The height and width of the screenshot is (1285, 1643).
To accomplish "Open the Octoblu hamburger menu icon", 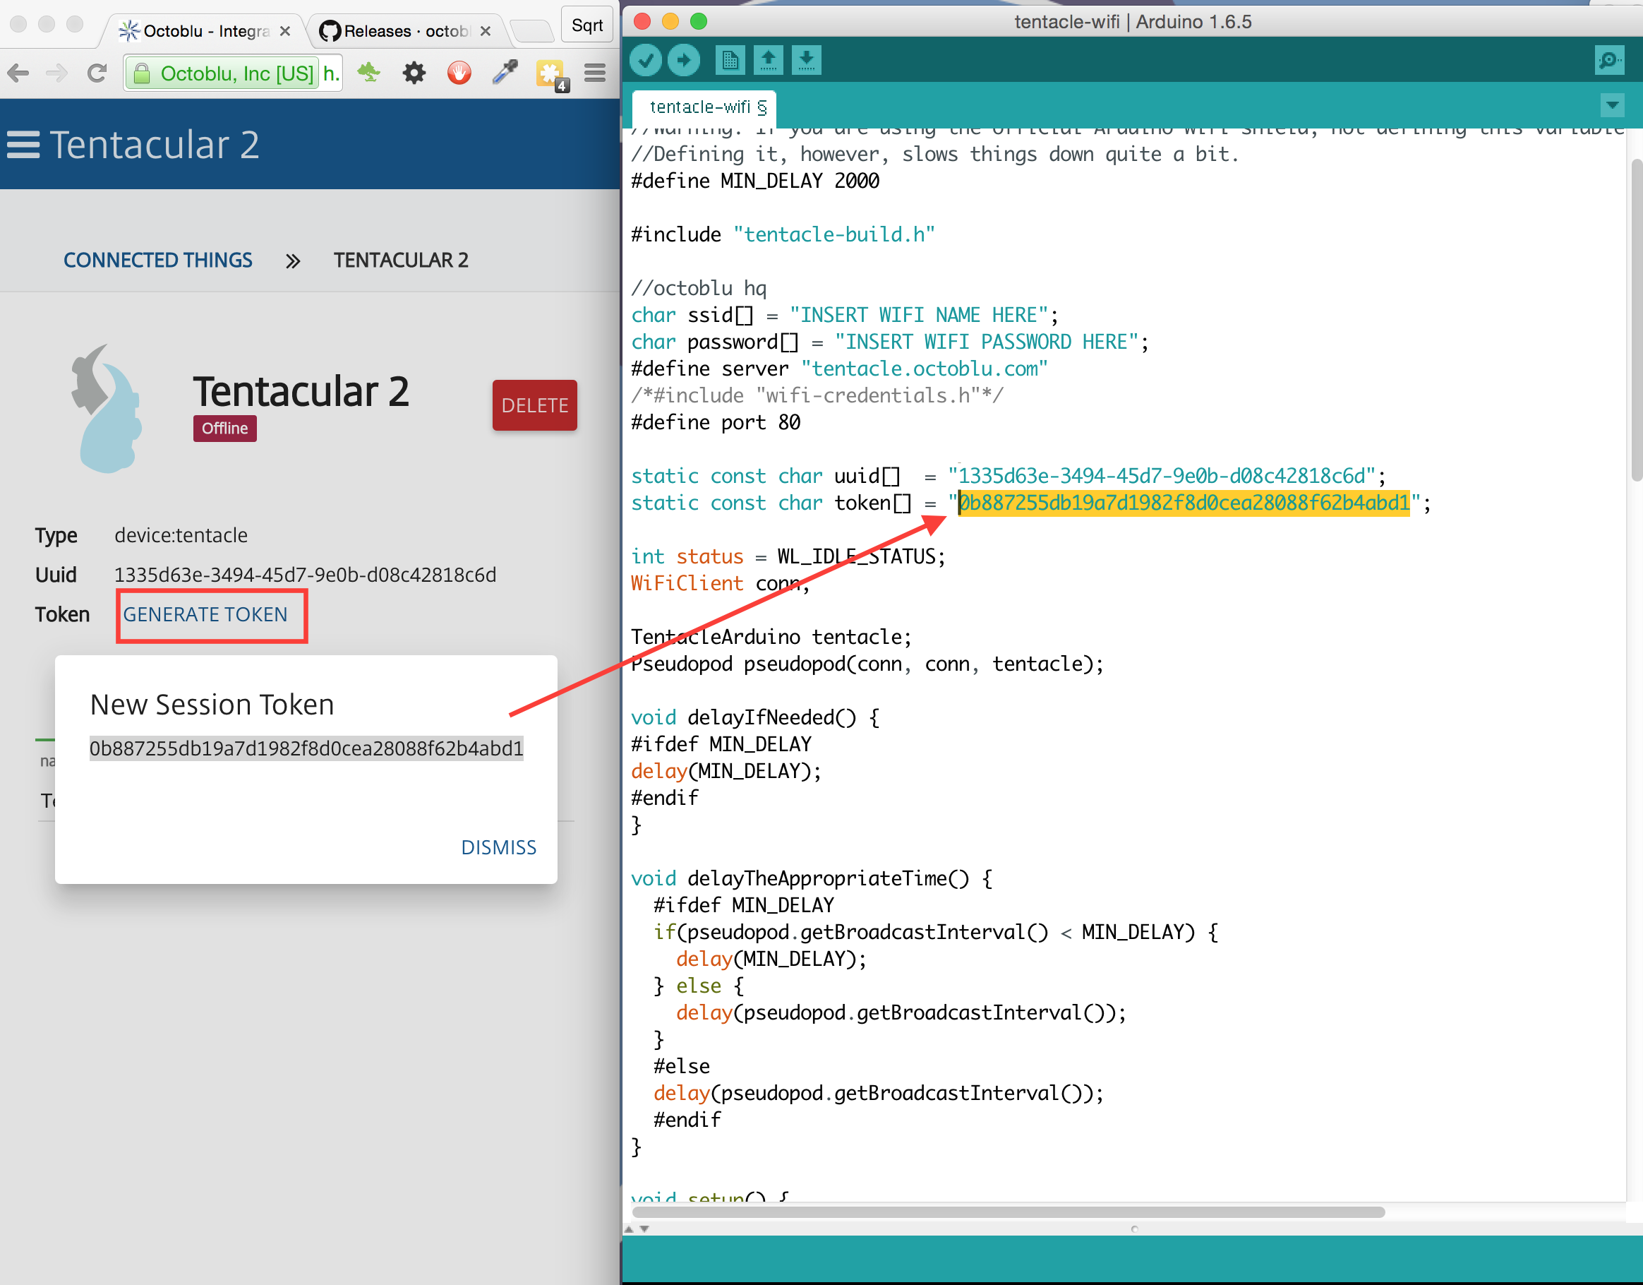I will [x=23, y=145].
